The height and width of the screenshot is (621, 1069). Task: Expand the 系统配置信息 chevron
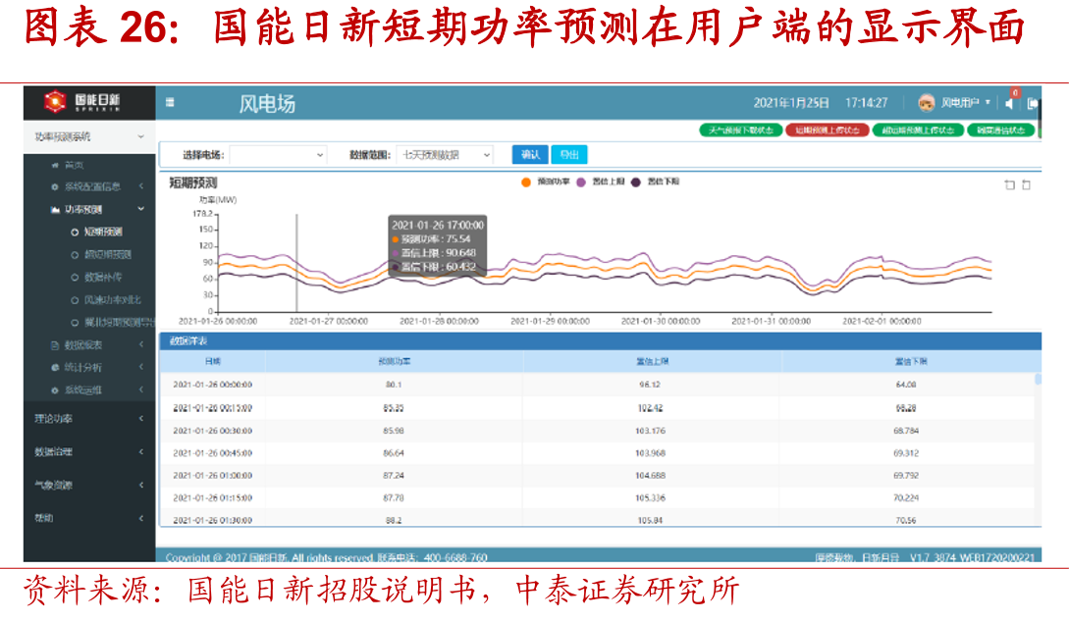click(x=141, y=186)
